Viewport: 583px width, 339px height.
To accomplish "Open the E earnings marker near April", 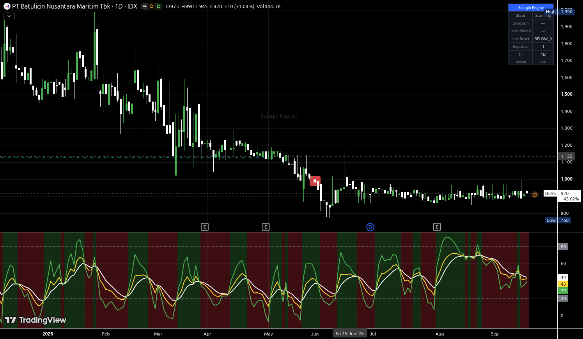I will (x=205, y=227).
